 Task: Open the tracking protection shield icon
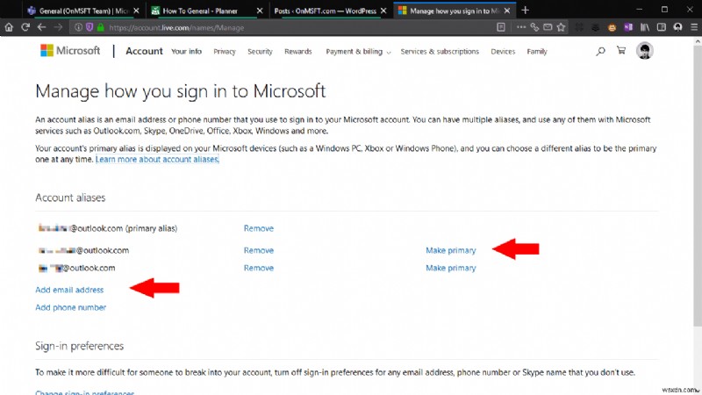pos(90,27)
